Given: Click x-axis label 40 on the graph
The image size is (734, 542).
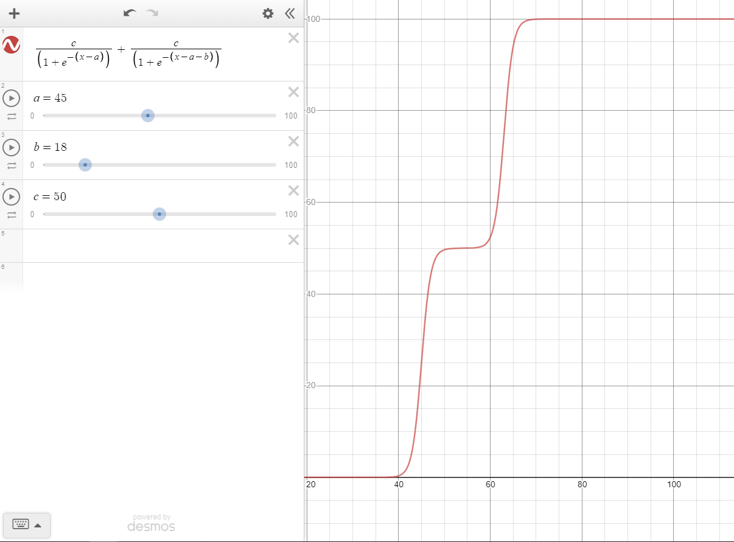Looking at the screenshot, I should click(399, 485).
